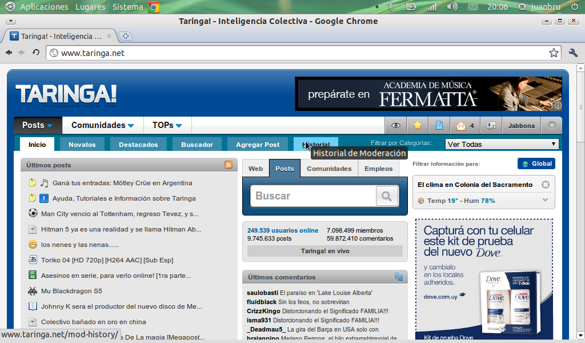Switch to the Novatos tab
This screenshot has height=343, width=585.
pos(82,145)
